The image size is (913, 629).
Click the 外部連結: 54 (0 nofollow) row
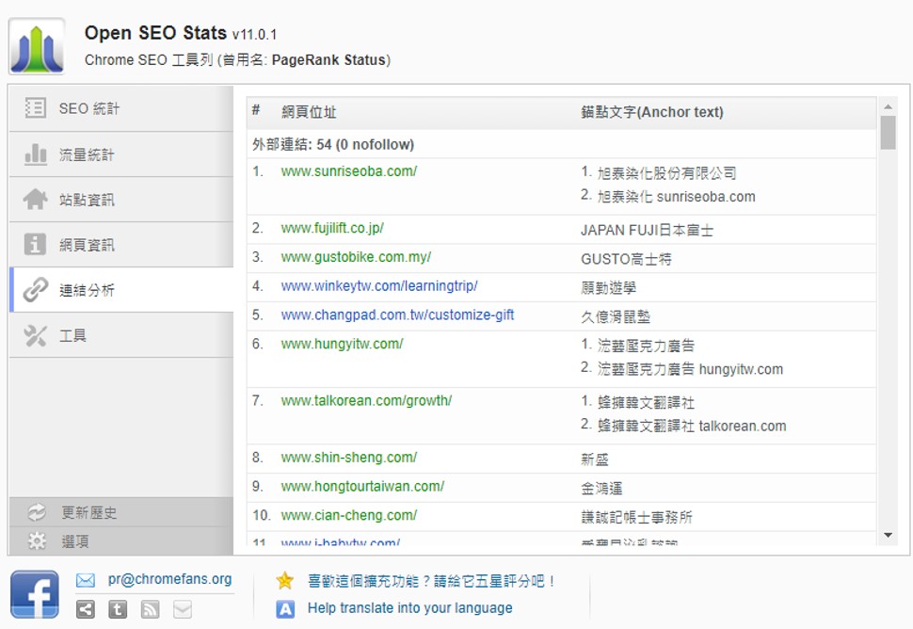tap(561, 144)
